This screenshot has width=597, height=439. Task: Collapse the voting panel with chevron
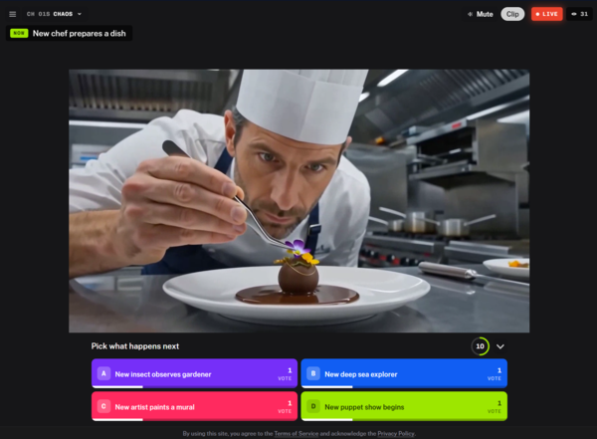(500, 346)
